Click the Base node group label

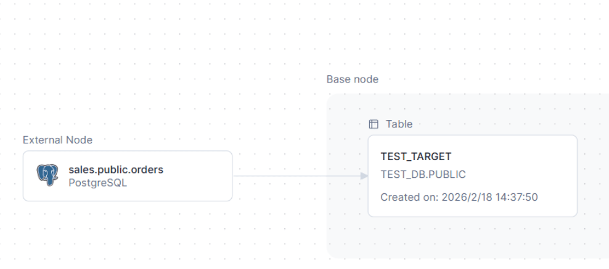(x=352, y=79)
